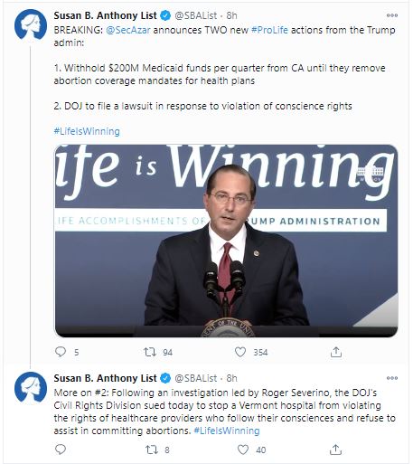Retweet the BREAKING announcement tweet
The height and width of the screenshot is (464, 413).
(150, 352)
